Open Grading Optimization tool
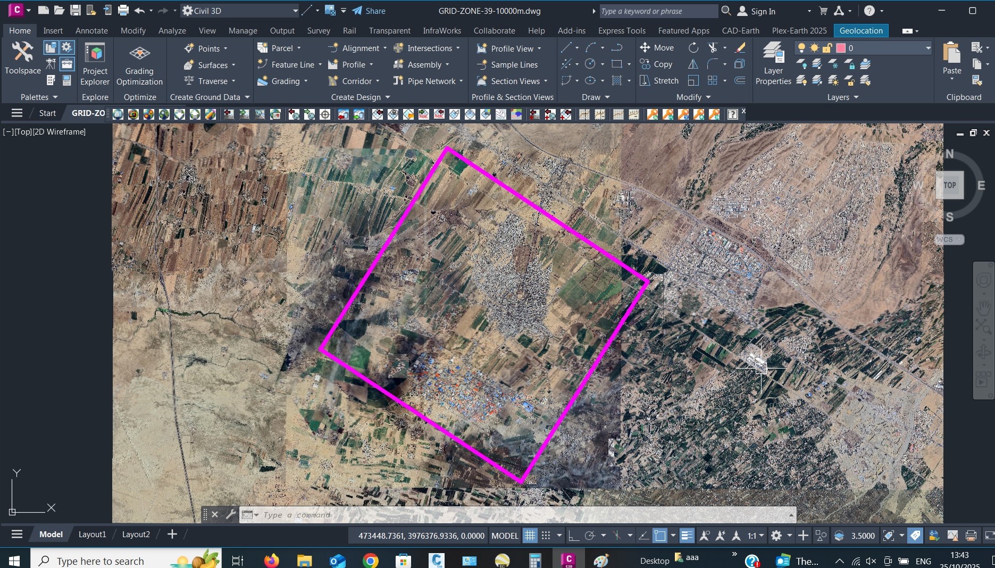Screen dimensions: 995x568 [139, 64]
